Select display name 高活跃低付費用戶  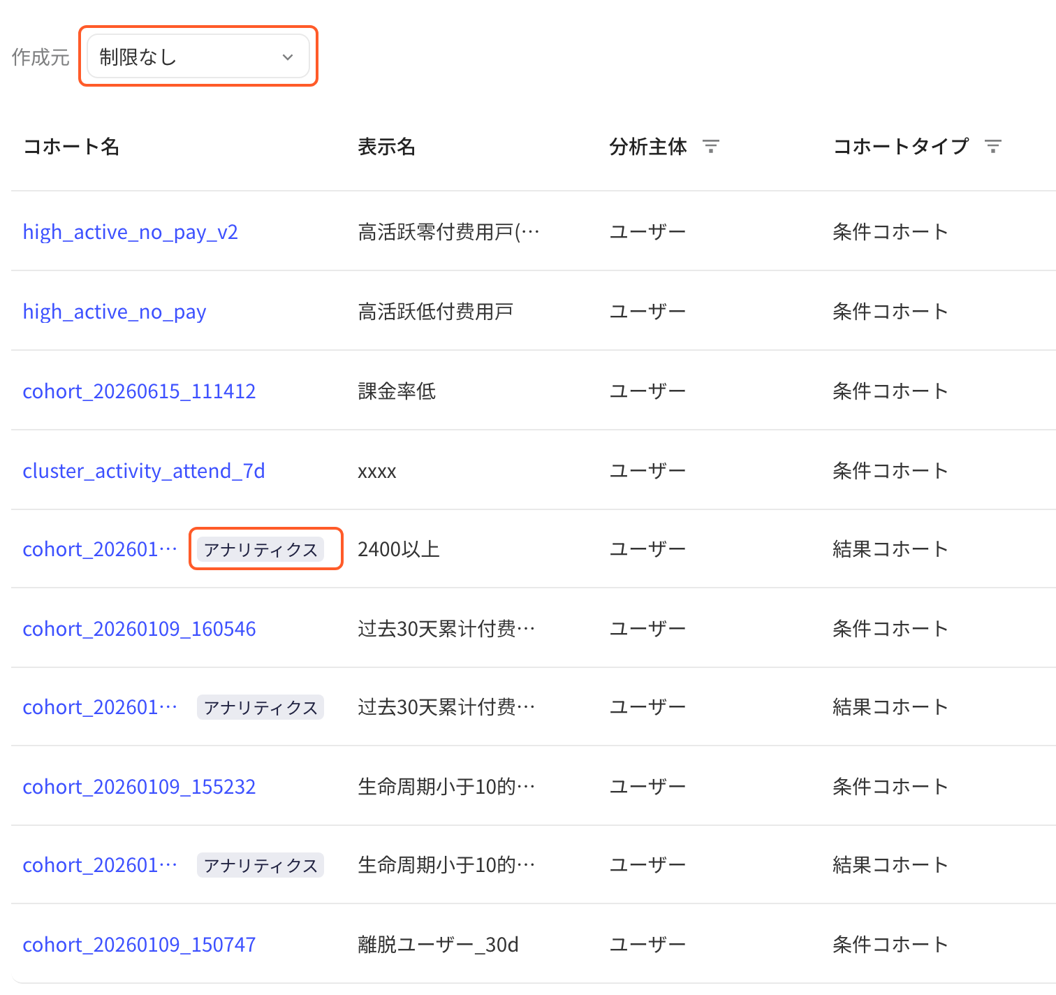(x=435, y=311)
